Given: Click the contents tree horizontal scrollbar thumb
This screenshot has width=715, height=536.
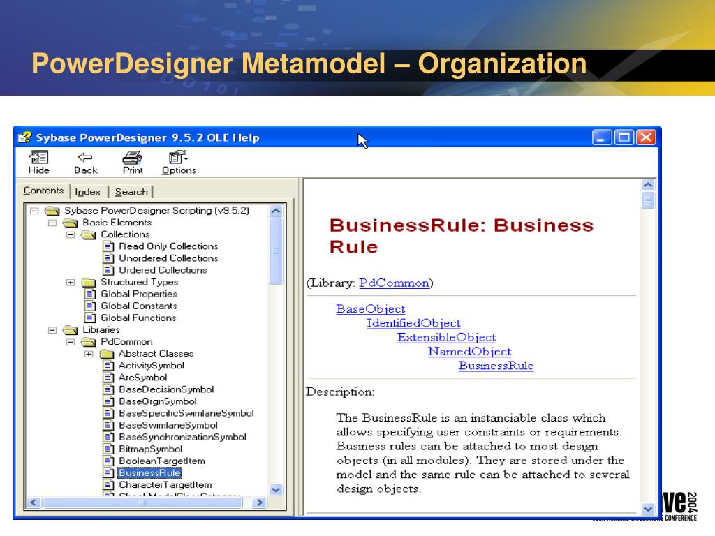Looking at the screenshot, I should coord(142,502).
